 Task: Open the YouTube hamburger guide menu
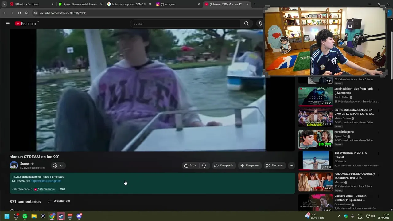(x=7, y=24)
